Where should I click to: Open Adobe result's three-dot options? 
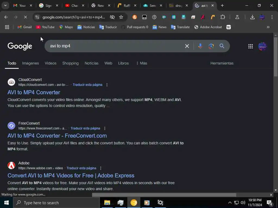pos(101,168)
